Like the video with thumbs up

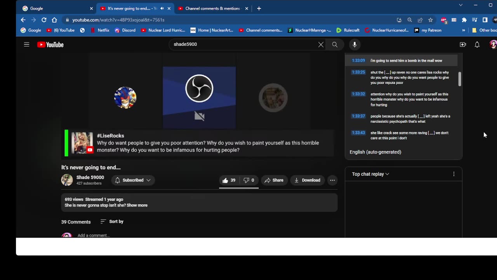tap(229, 180)
